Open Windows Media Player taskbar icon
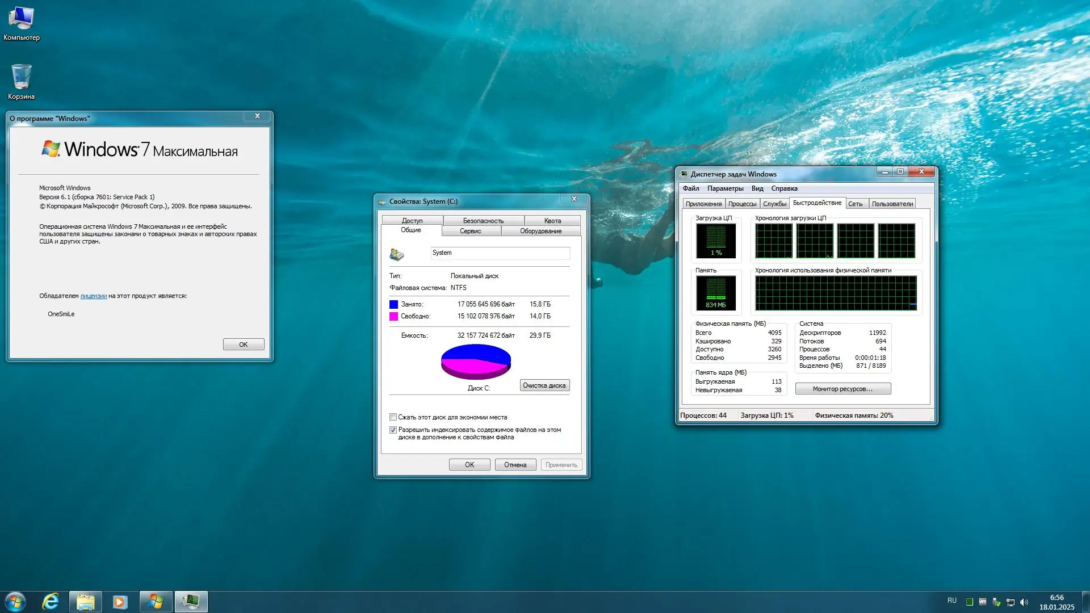The height and width of the screenshot is (613, 1090). point(120,601)
